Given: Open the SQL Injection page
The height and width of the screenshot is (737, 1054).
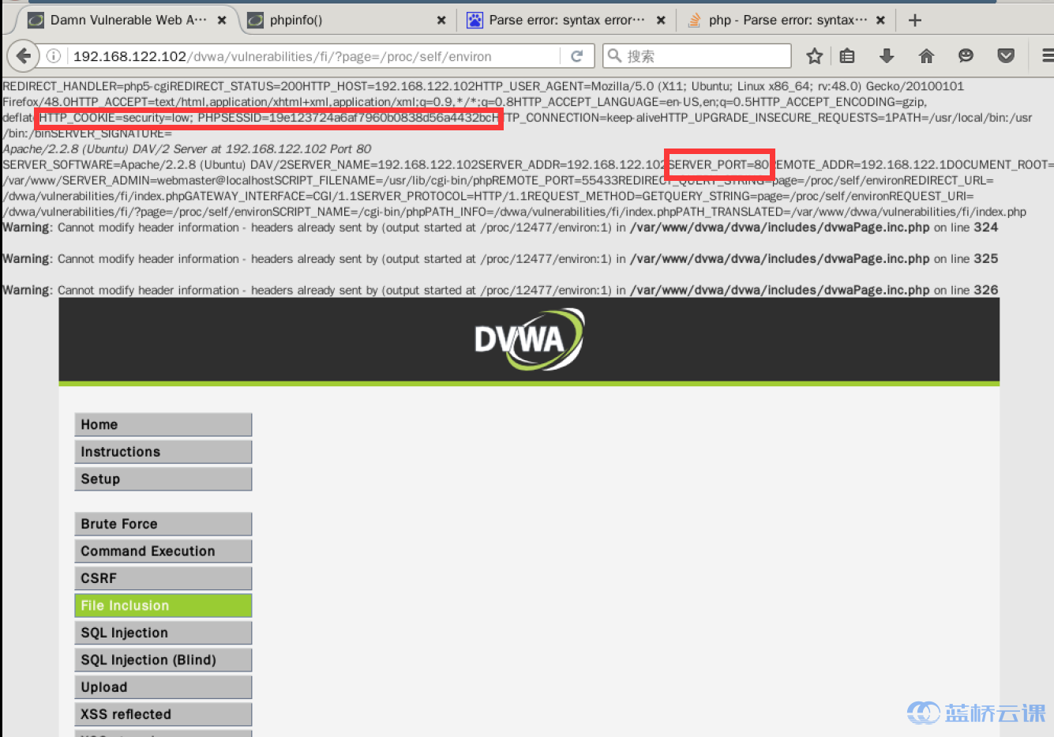Looking at the screenshot, I should coord(163,633).
